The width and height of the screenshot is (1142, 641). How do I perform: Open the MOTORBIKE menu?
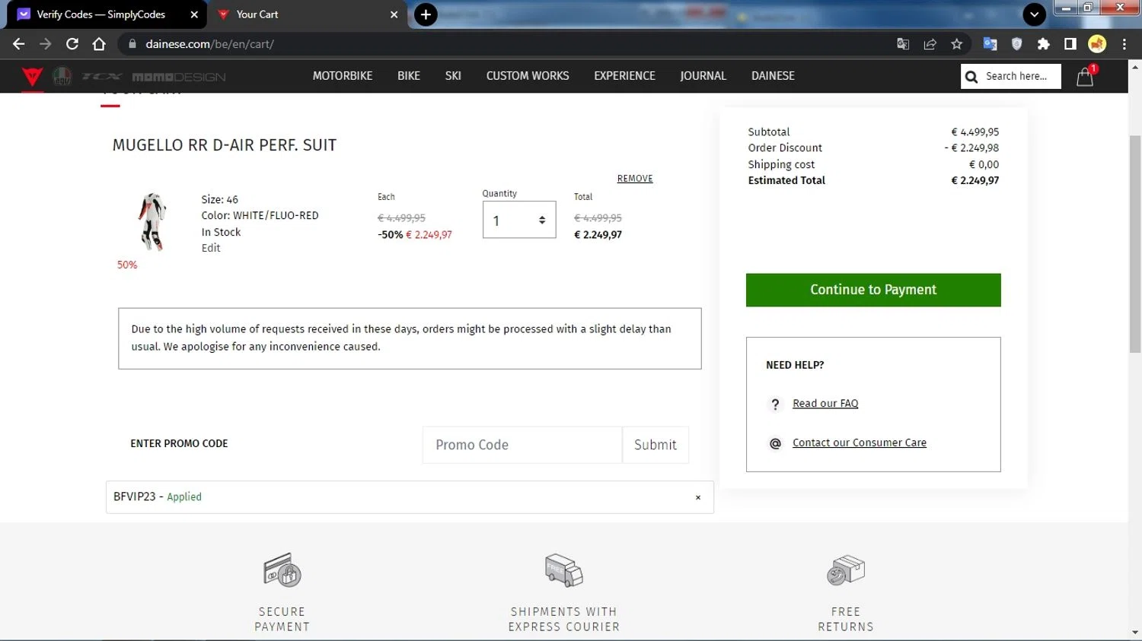point(343,76)
